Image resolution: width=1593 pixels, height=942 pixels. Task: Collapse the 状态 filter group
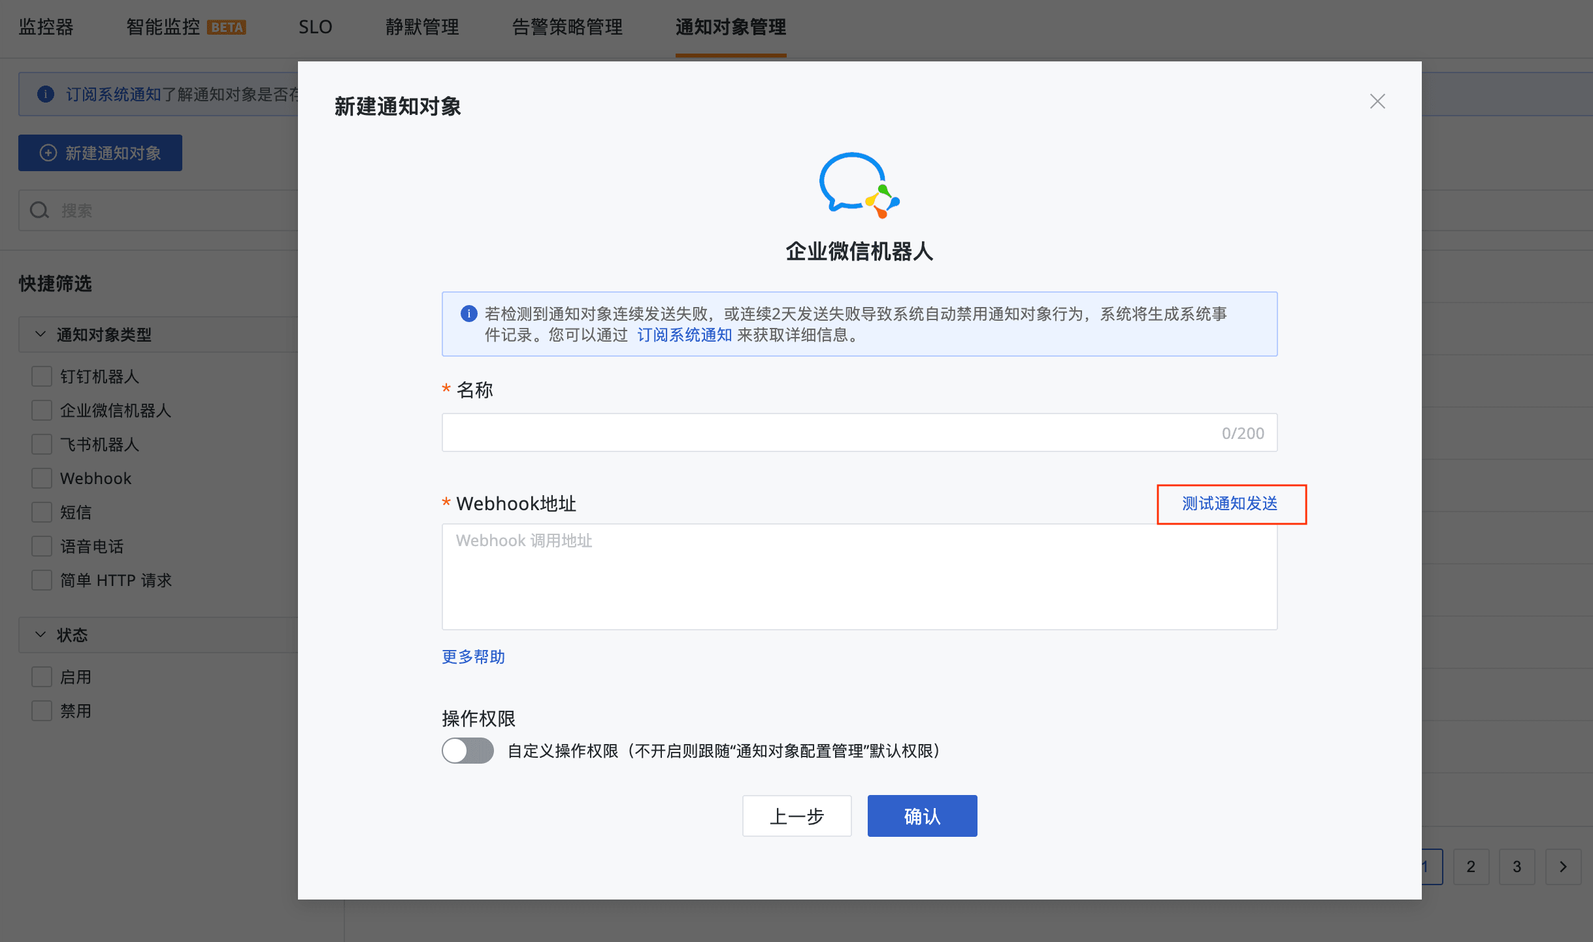point(41,635)
